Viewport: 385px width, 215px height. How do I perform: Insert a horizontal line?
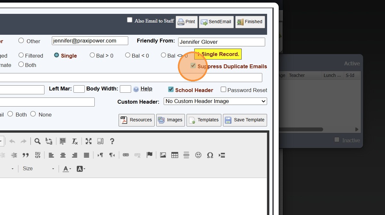(x=186, y=155)
